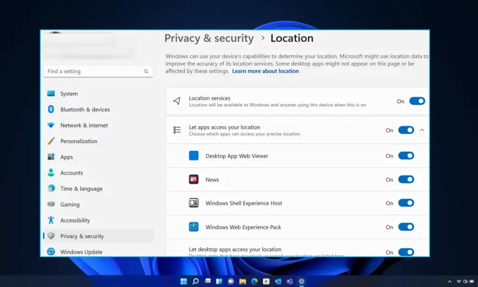
Task: Click the Find a setting search box
Action: [98, 71]
